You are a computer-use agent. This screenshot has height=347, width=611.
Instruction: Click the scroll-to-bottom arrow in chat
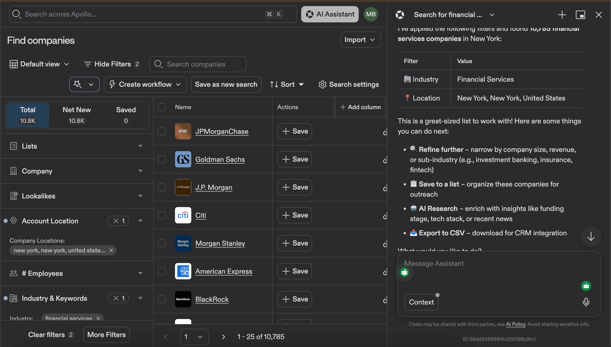click(x=591, y=237)
